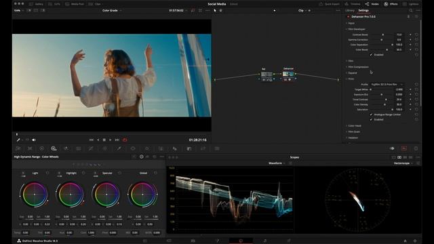Open the HDR color wheels palette icon
This screenshot has width=434, height=244.
pyautogui.click(x=54, y=149)
